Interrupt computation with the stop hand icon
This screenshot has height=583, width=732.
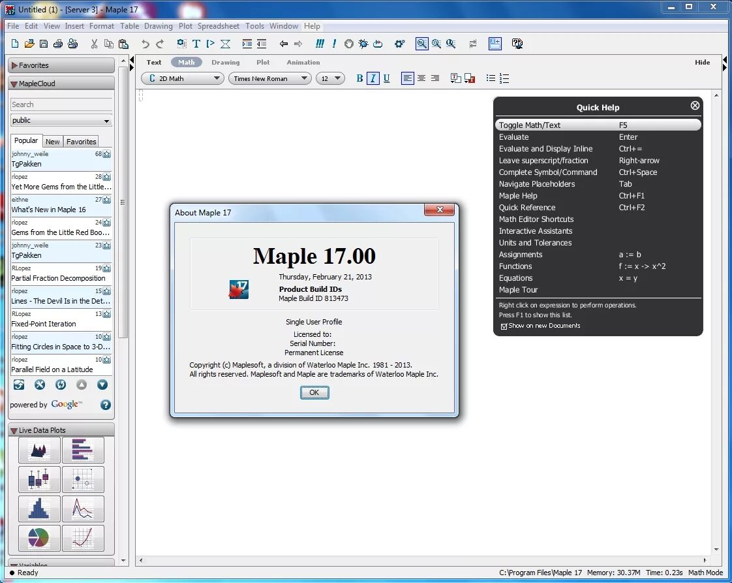click(x=348, y=44)
